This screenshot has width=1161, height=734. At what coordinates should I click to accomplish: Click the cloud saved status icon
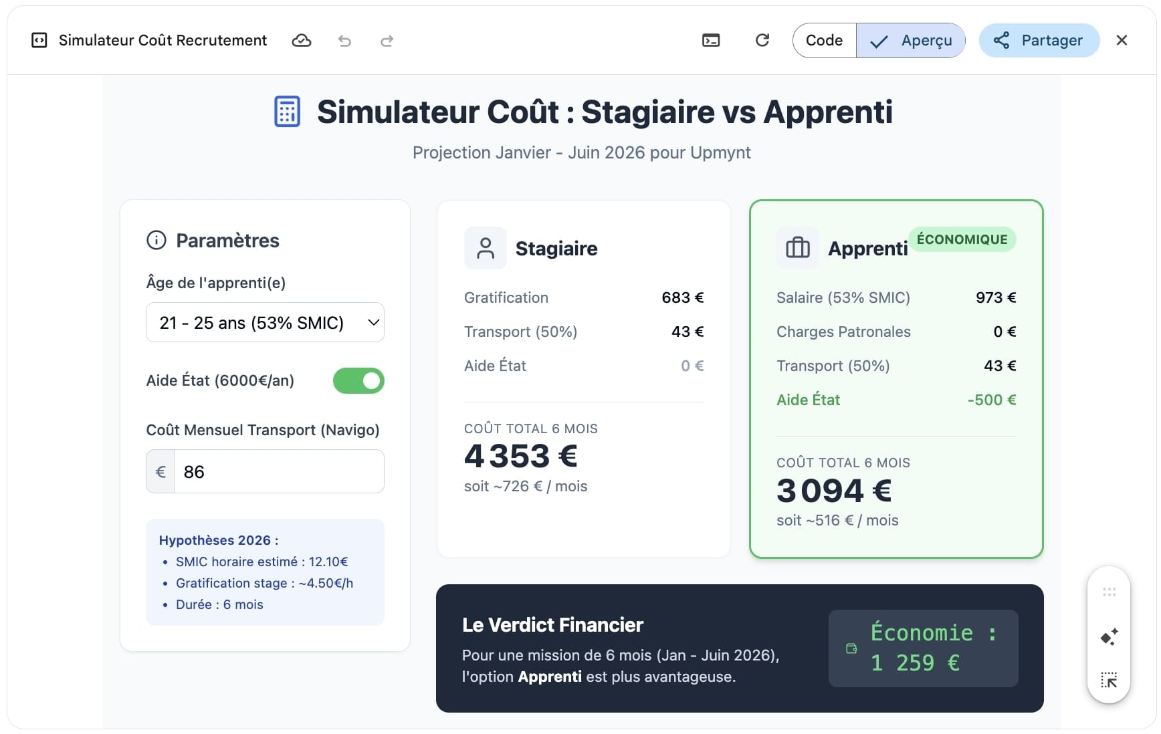302,41
